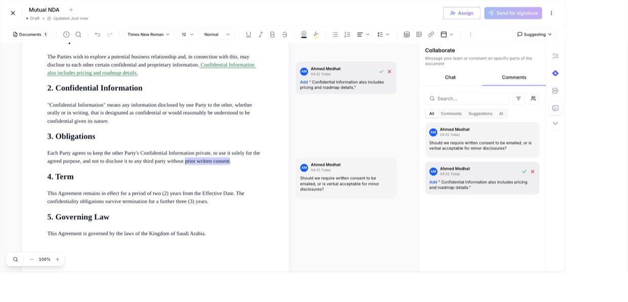Reject the suggestion in Comments panel

click(532, 171)
